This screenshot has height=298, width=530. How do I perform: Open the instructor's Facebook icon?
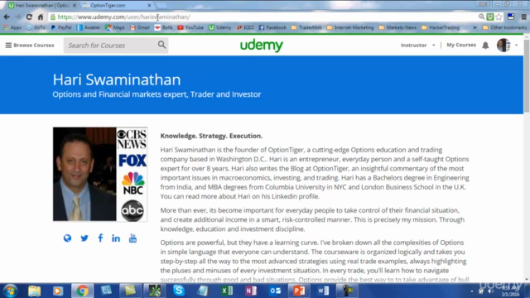tap(100, 238)
